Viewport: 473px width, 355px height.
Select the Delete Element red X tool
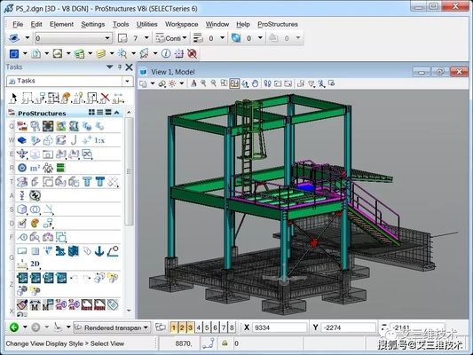coord(105,98)
